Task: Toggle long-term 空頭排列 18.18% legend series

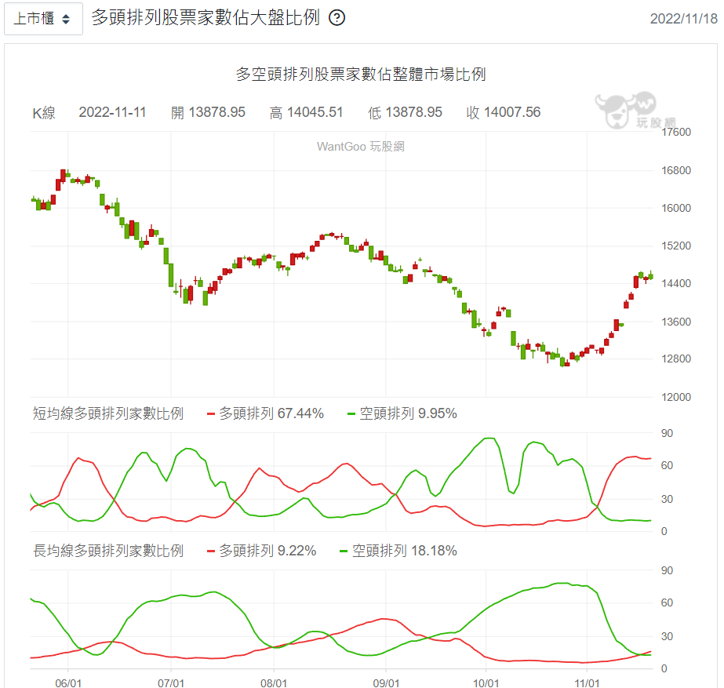Action: [x=397, y=551]
